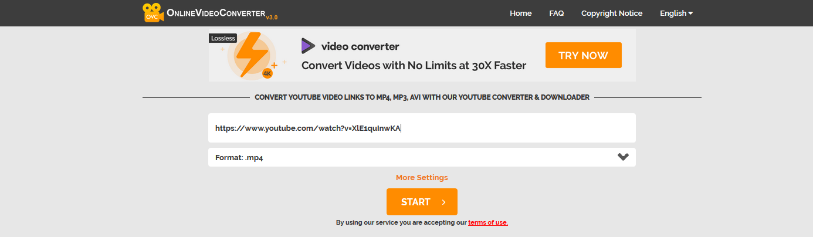
Task: Click the OVC yellow camera logo icon
Action: pyautogui.click(x=153, y=12)
